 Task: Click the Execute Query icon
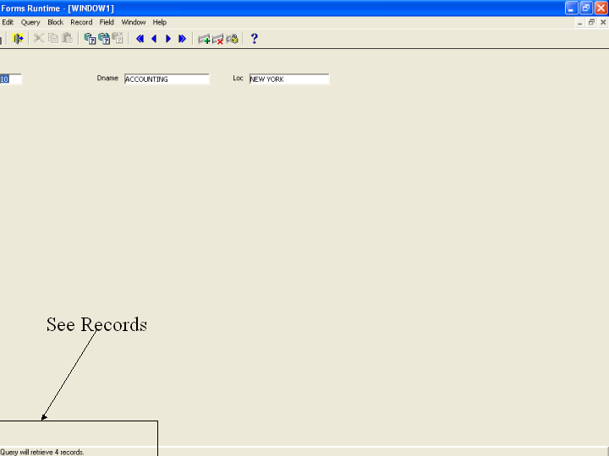pyautogui.click(x=104, y=38)
